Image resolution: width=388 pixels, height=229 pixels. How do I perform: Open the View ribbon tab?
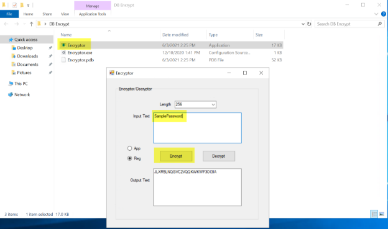[x=65, y=14]
